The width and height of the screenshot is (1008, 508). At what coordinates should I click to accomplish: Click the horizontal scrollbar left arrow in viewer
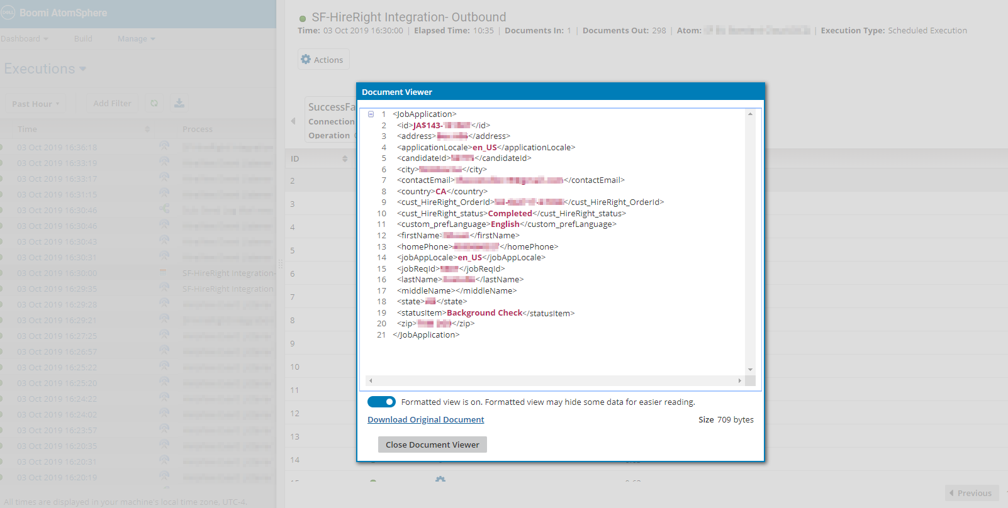371,380
